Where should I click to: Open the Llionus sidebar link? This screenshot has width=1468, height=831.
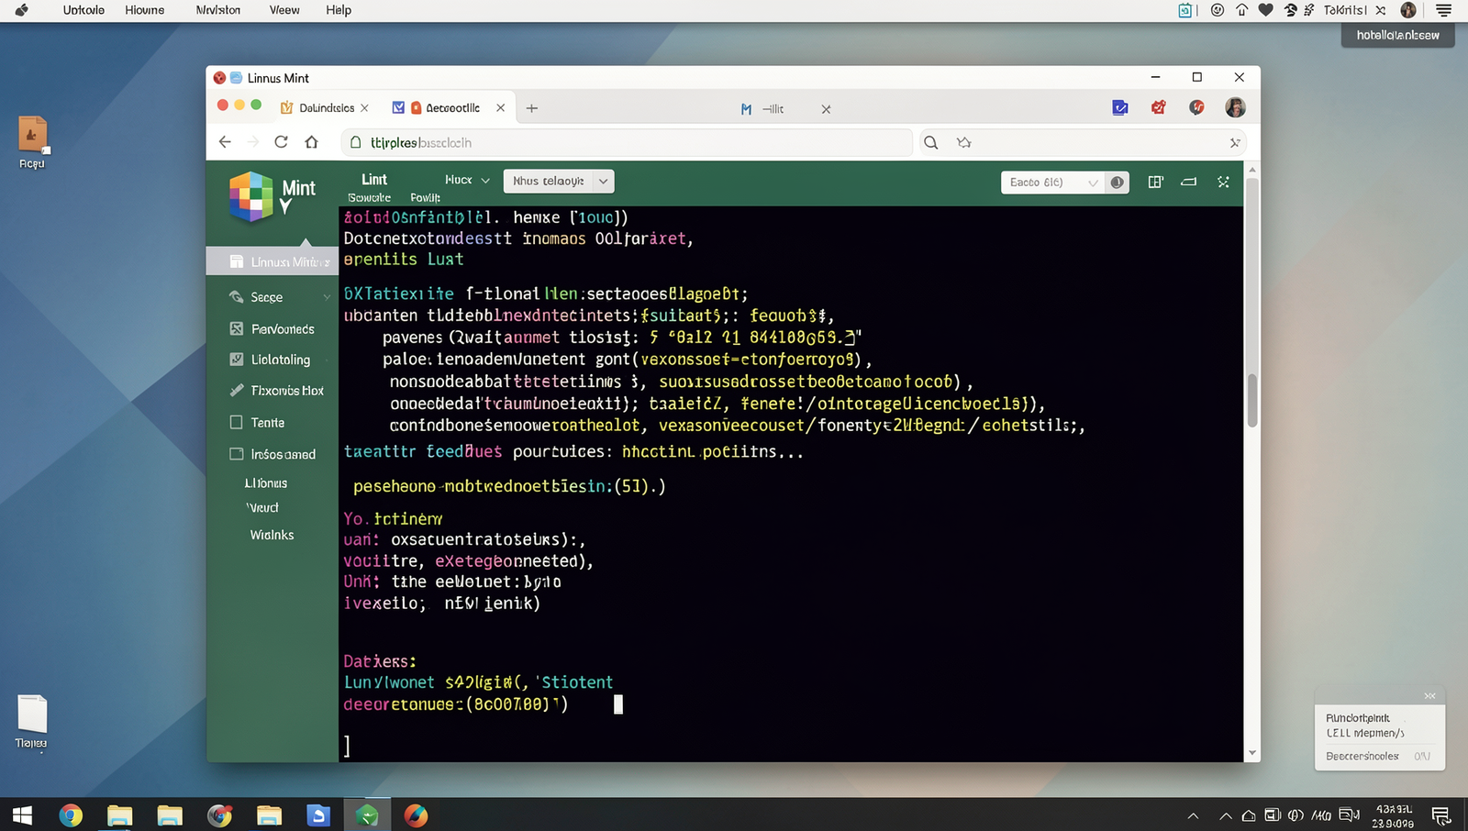click(x=266, y=482)
